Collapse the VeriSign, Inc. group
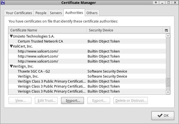 [x=11, y=66]
